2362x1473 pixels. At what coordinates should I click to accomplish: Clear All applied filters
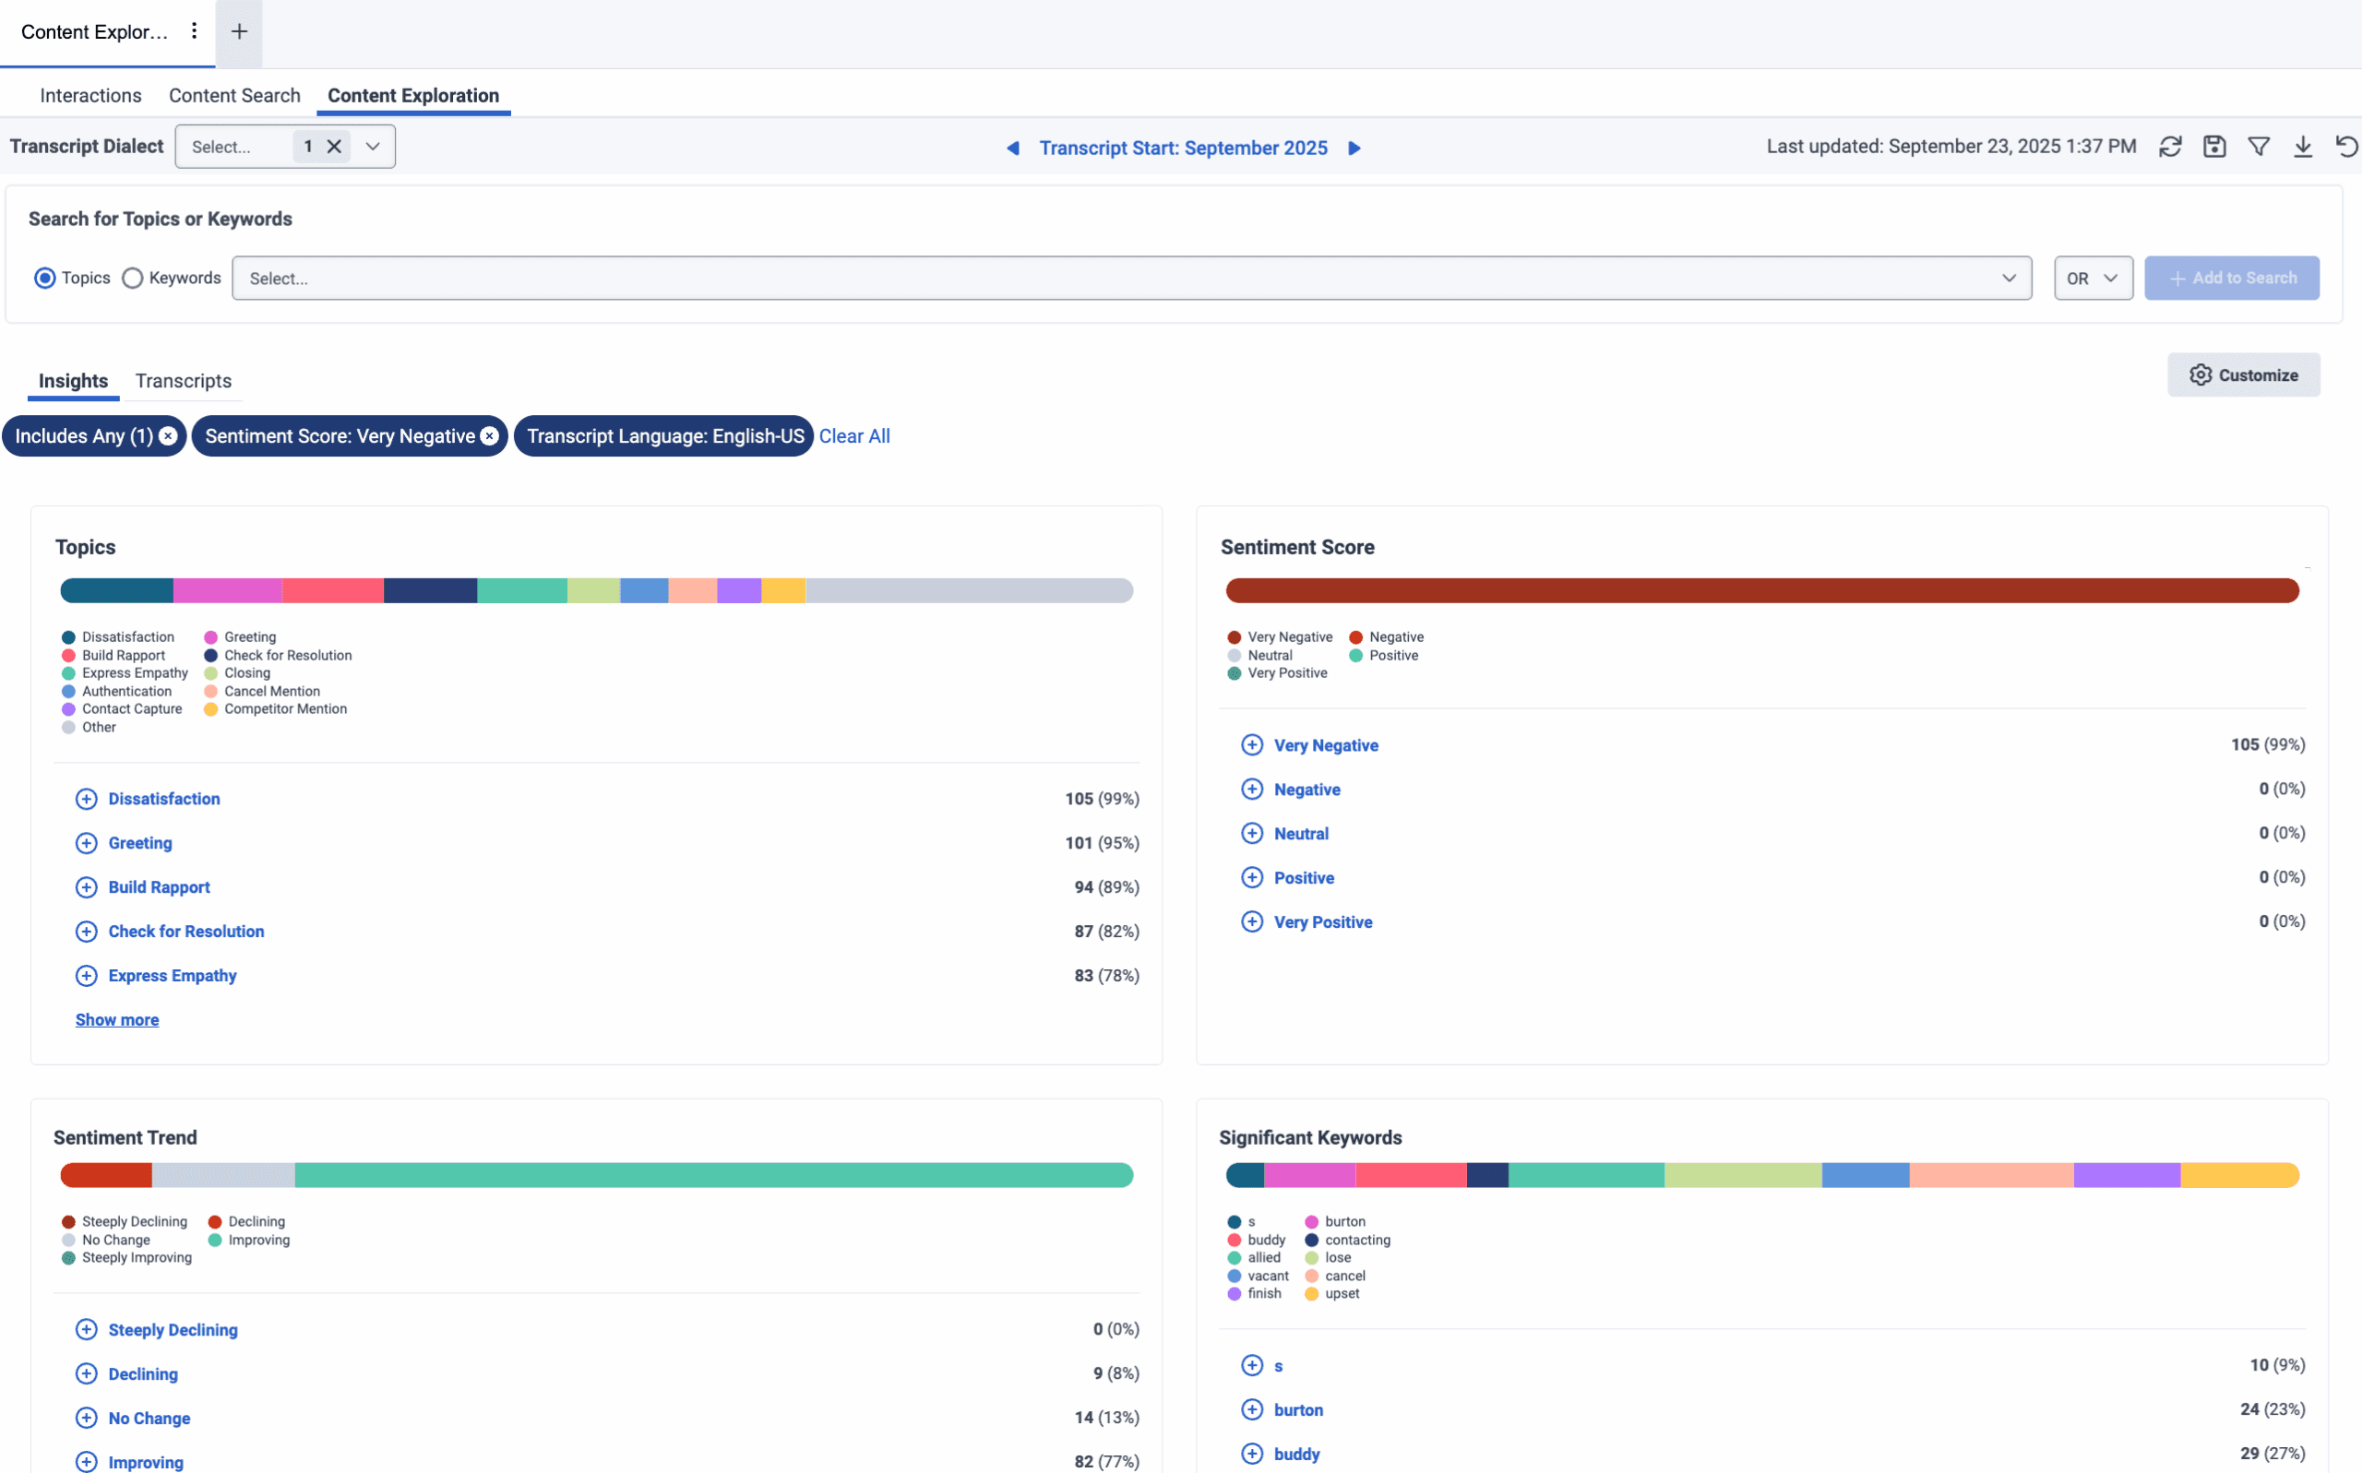tap(854, 435)
